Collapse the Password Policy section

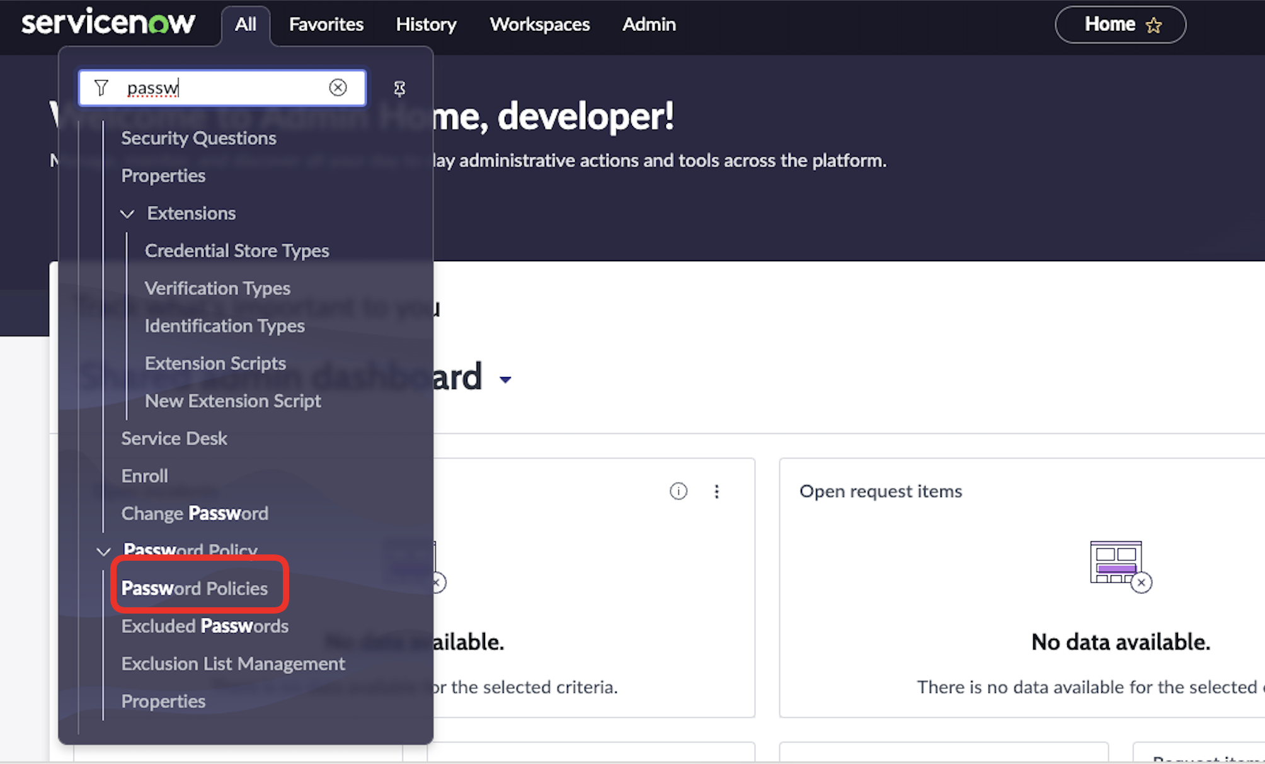(x=103, y=552)
